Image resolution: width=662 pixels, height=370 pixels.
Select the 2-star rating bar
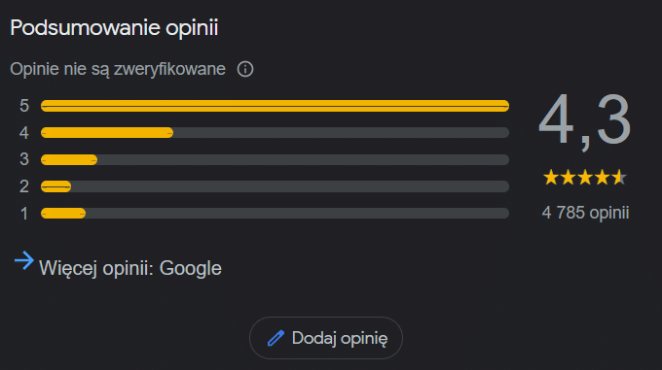coord(275,186)
